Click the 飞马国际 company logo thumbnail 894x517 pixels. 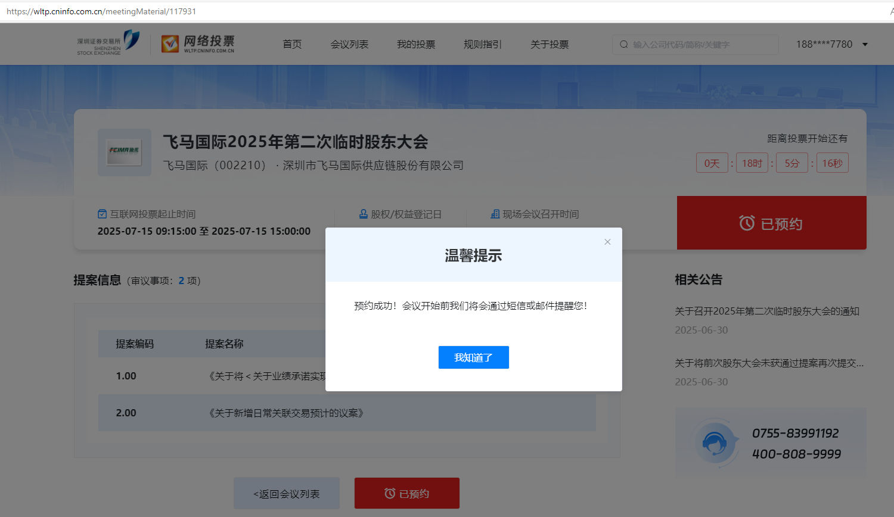click(125, 152)
